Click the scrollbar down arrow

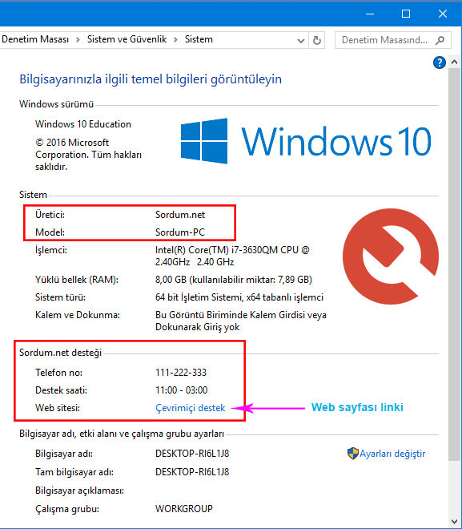[x=454, y=522]
